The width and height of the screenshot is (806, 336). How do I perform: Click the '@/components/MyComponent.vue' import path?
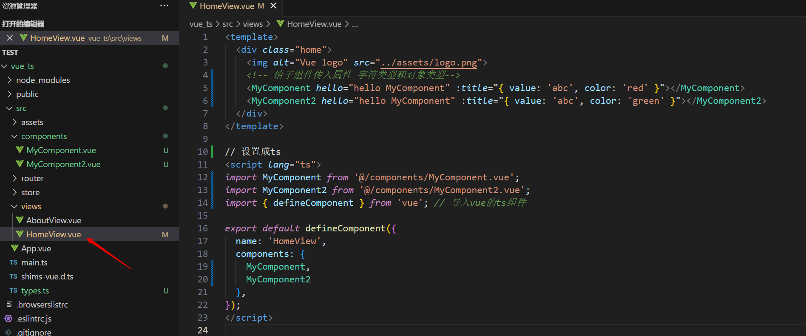click(x=434, y=177)
